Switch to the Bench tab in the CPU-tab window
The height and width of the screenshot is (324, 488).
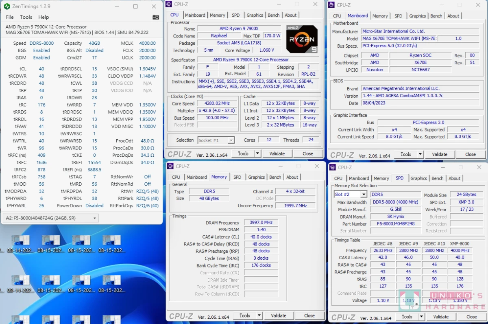(274, 15)
